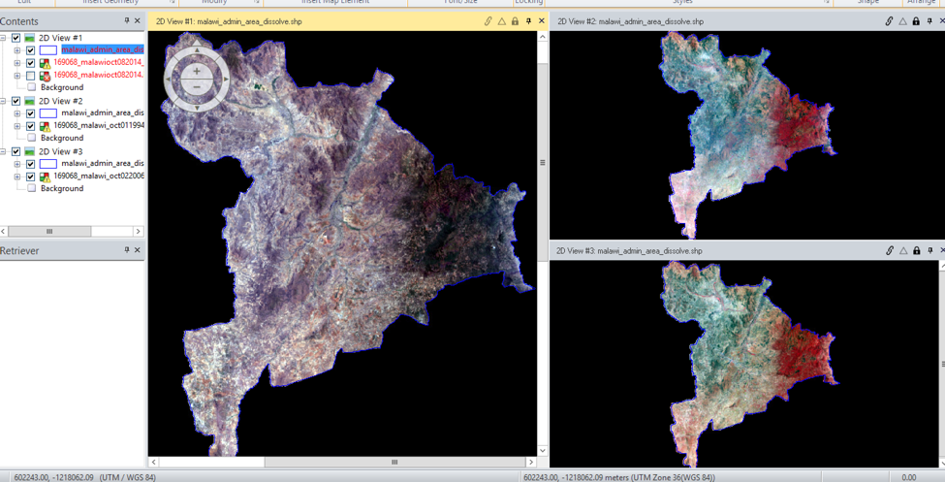Click link views icon in 2D View #3 header
The width and height of the screenshot is (945, 482).
pos(890,250)
